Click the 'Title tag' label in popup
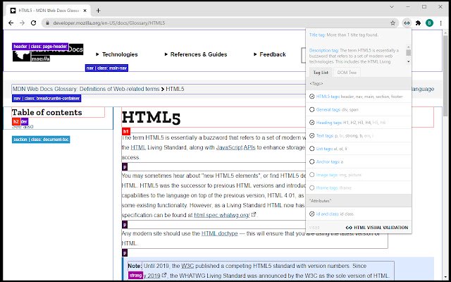This screenshot has width=451, height=282. pyautogui.click(x=317, y=35)
